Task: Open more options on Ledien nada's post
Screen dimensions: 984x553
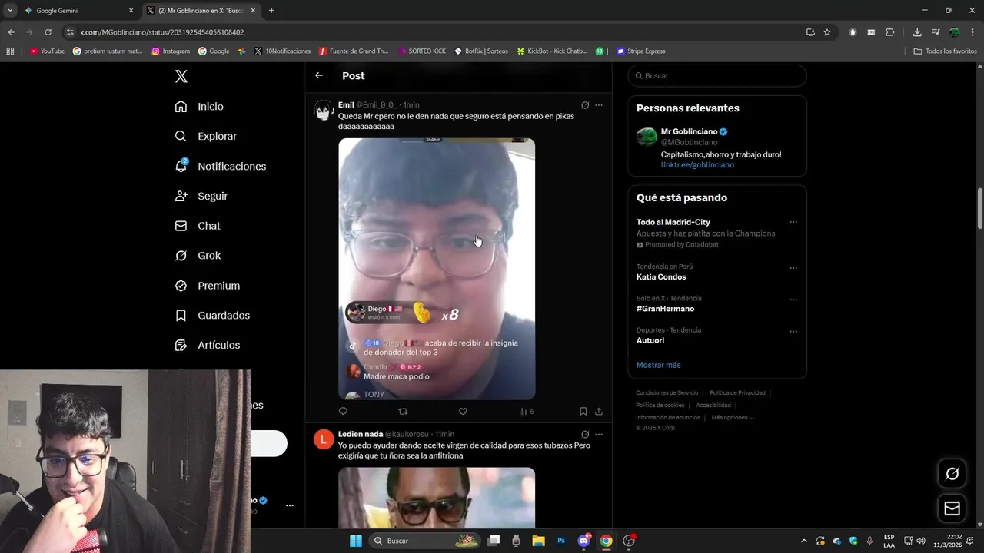Action: coord(599,435)
